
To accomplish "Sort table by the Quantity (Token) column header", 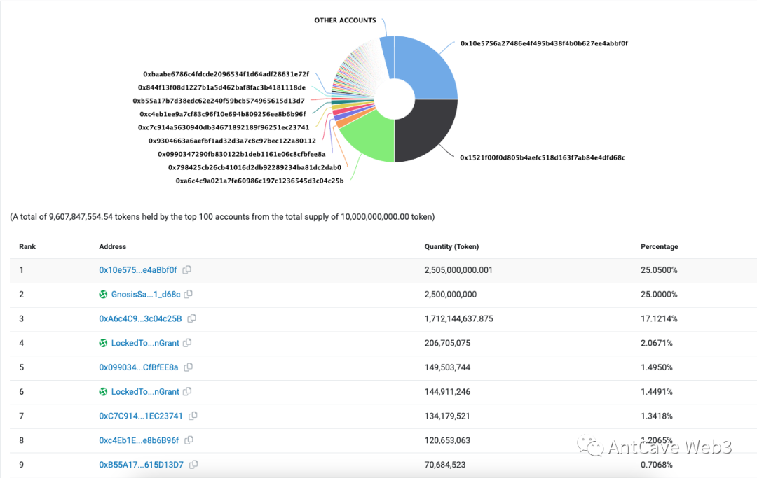I will (x=451, y=246).
